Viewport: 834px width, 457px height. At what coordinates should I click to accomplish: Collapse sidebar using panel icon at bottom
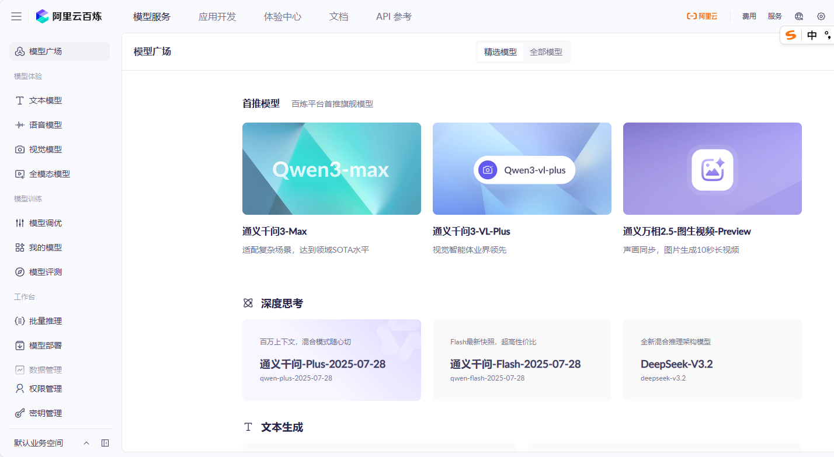(x=105, y=443)
